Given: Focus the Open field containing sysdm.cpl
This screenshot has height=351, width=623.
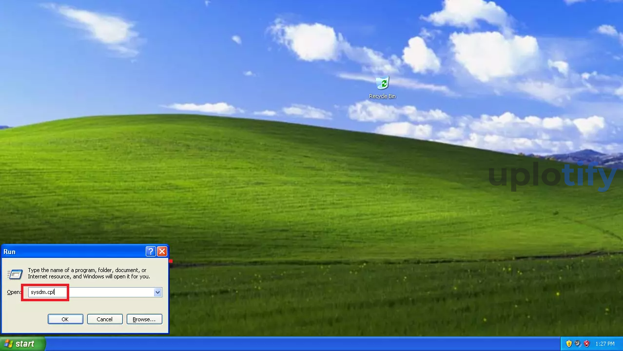Looking at the screenshot, I should tap(91, 292).
